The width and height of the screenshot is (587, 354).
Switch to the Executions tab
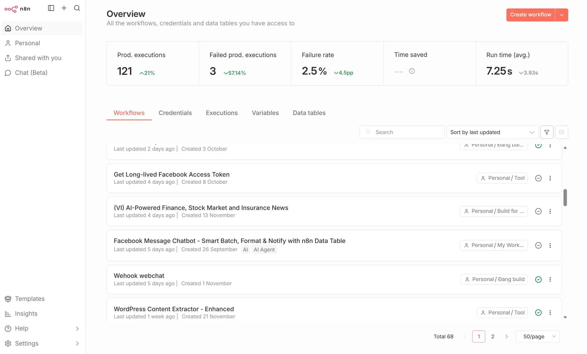[222, 113]
